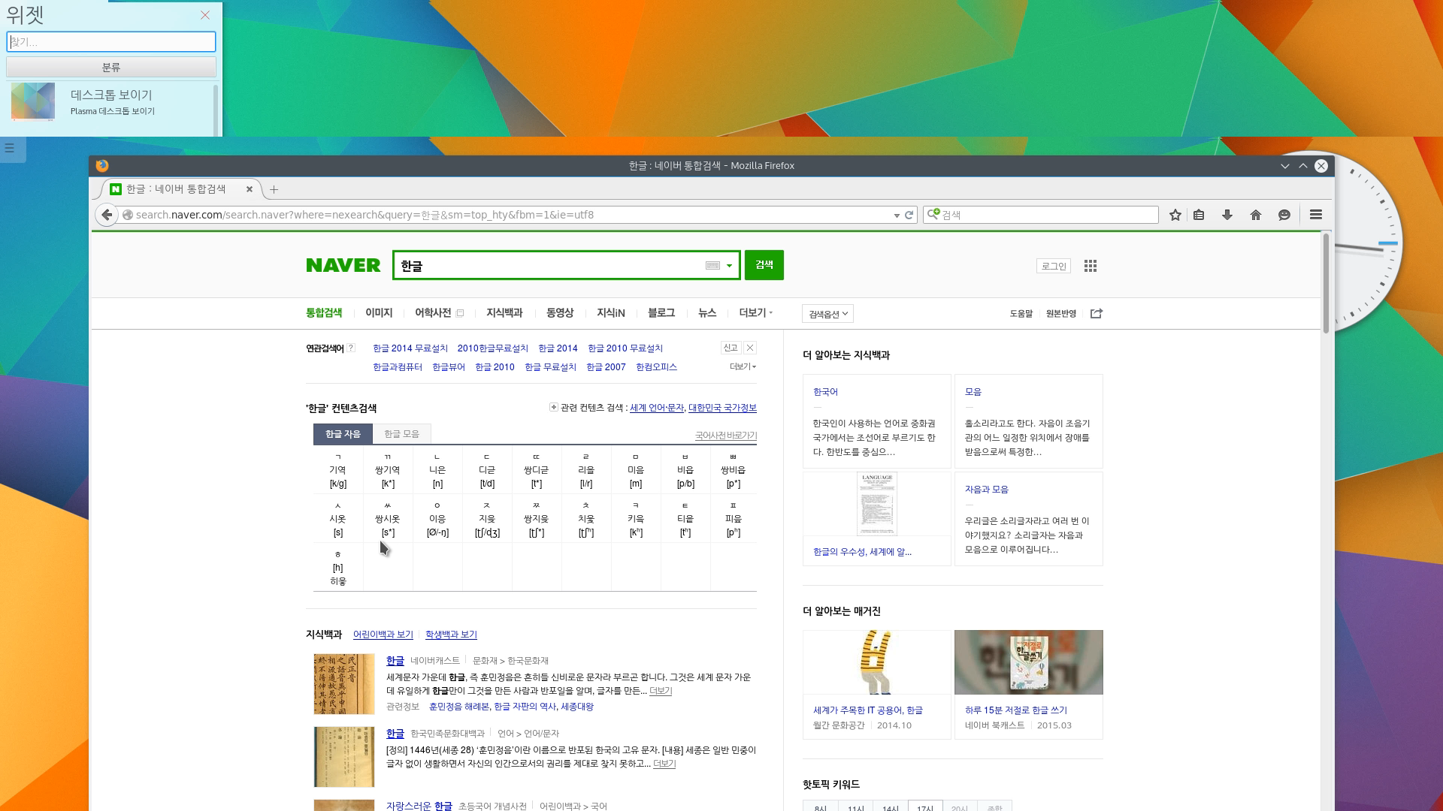Viewport: 1443px width, 811px height.
Task: Open the 분류 category dropdown in widgets
Action: point(111,67)
